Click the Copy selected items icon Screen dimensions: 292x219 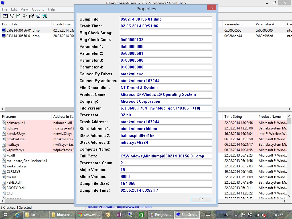25,16
